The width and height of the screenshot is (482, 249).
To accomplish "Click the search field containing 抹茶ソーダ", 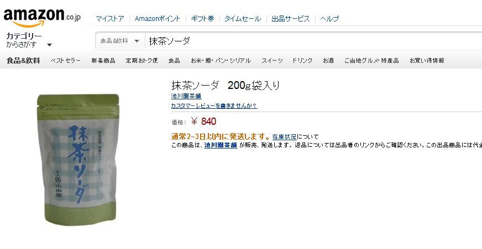I will (x=313, y=41).
